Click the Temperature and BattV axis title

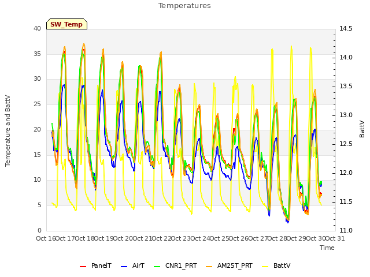click(8, 131)
